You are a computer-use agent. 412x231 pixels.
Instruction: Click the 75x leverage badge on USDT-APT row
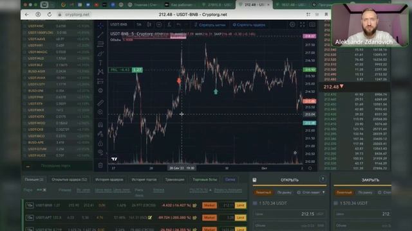pos(30,218)
